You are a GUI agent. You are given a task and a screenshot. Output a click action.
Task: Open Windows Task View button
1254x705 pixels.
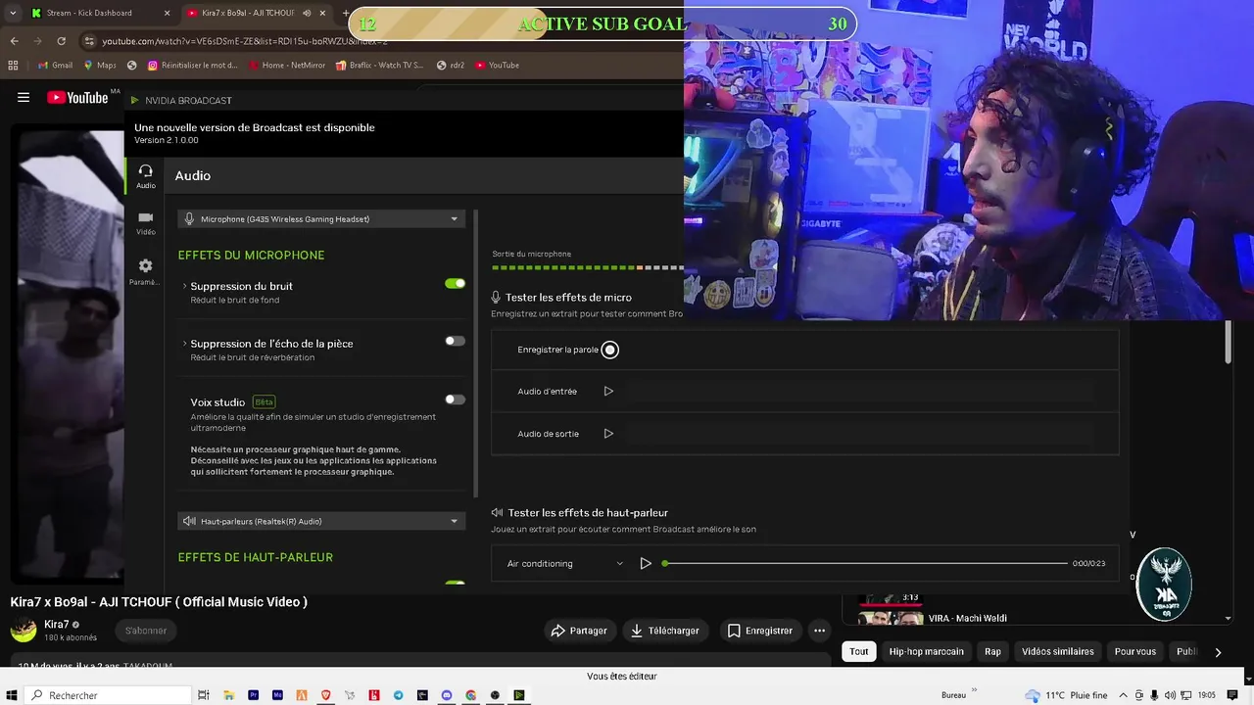(x=204, y=695)
